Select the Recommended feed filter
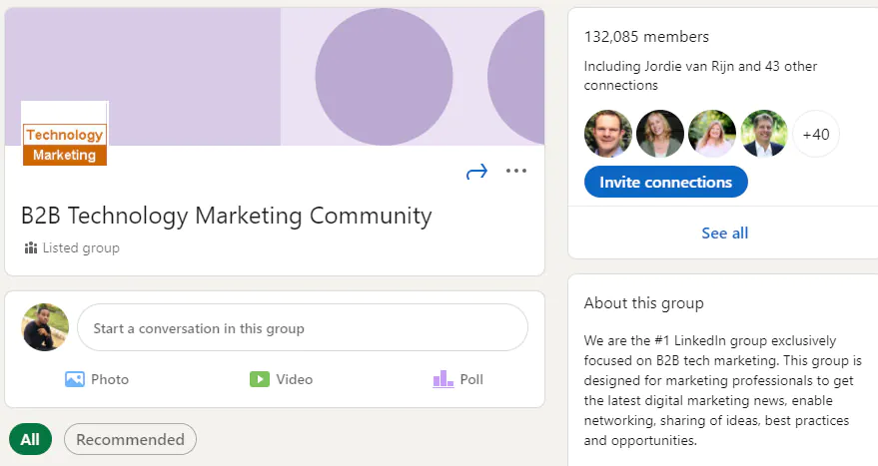Viewport: 878px width, 466px height. [130, 439]
